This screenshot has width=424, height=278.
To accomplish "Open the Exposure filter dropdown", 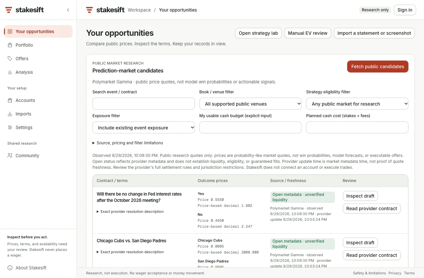I will tap(143, 127).
